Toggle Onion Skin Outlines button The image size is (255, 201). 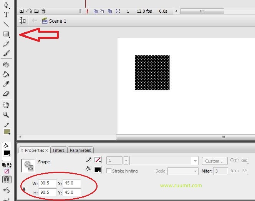click(x=102, y=11)
